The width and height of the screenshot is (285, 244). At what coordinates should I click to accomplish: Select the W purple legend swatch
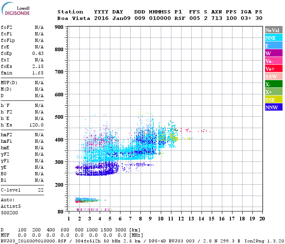pyautogui.click(x=274, y=53)
